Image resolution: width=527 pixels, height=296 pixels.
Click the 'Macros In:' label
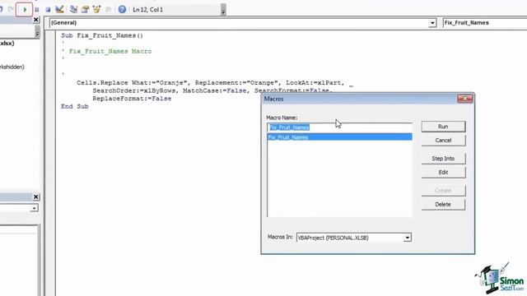[280, 237]
